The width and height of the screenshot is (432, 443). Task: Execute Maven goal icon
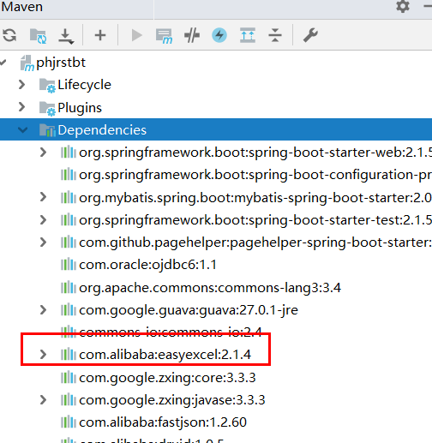pos(164,36)
